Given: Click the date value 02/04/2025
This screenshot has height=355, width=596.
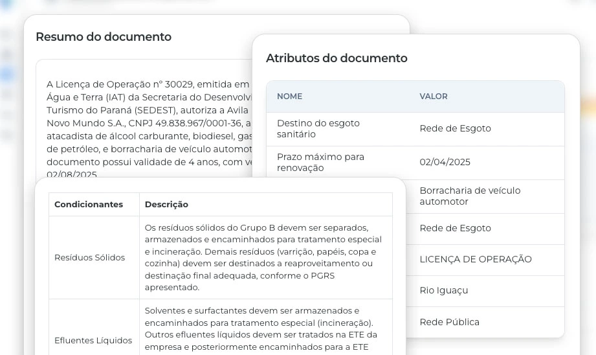Looking at the screenshot, I should tap(445, 162).
